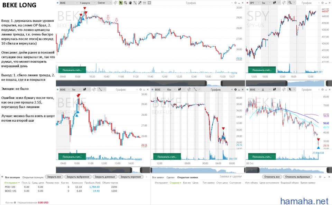Click the 'Закрыть выбранное' button
The height and width of the screenshot is (205, 332).
click(x=78, y=177)
